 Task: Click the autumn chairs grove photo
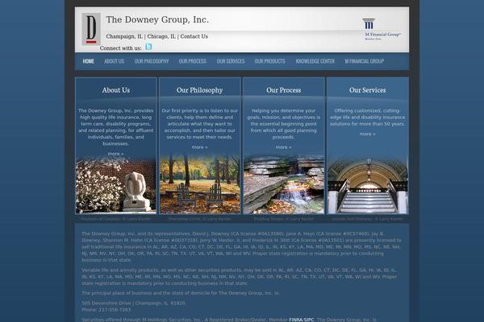[200, 184]
